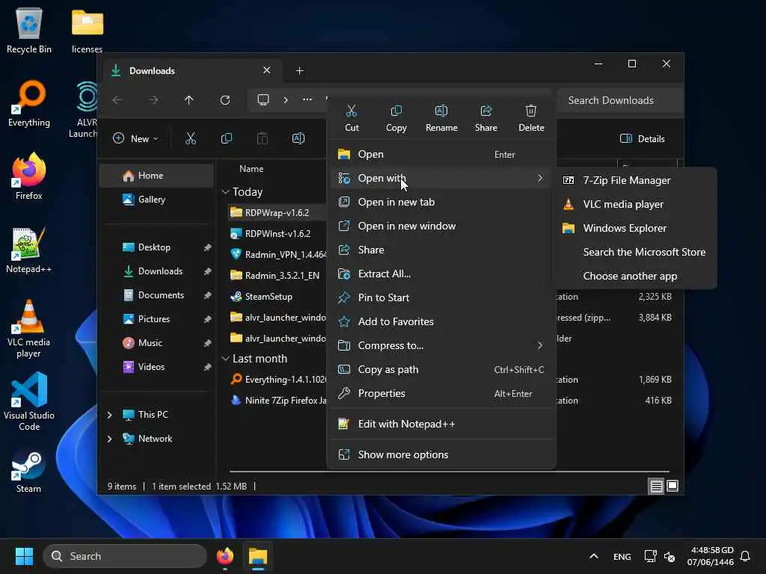Select Home in navigation pane
Image resolution: width=766 pixels, height=574 pixels.
pos(156,176)
